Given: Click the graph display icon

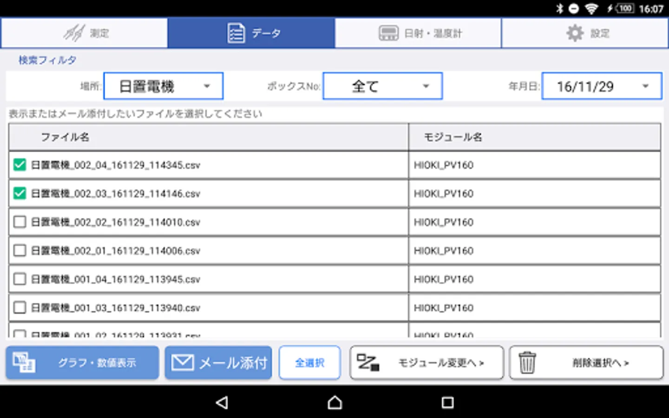Looking at the screenshot, I should (x=24, y=363).
